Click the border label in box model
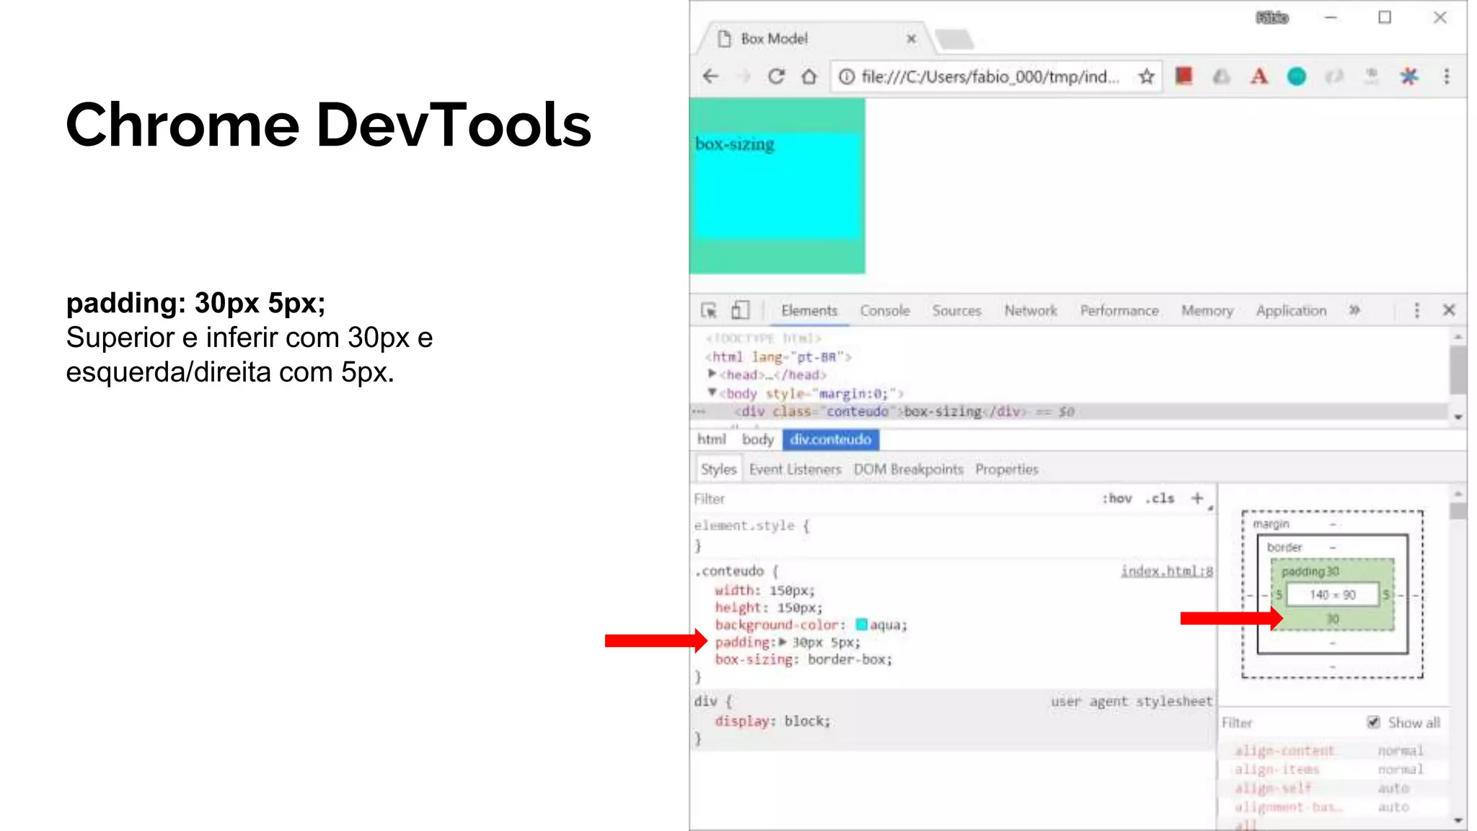This screenshot has height=831, width=1477. point(1284,548)
